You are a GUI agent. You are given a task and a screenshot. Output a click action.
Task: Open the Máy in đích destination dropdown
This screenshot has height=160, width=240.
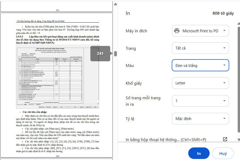pos(200,31)
